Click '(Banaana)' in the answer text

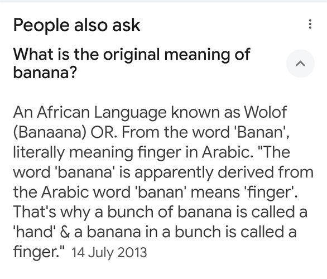click(x=50, y=133)
